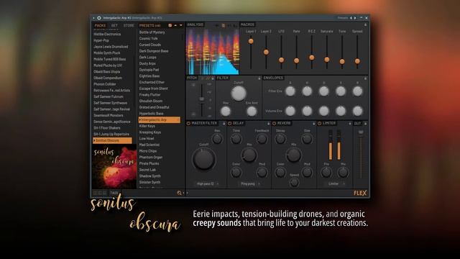The width and height of the screenshot is (460, 259).
Task: Click the Presets label in title bar
Action: click(343, 18)
